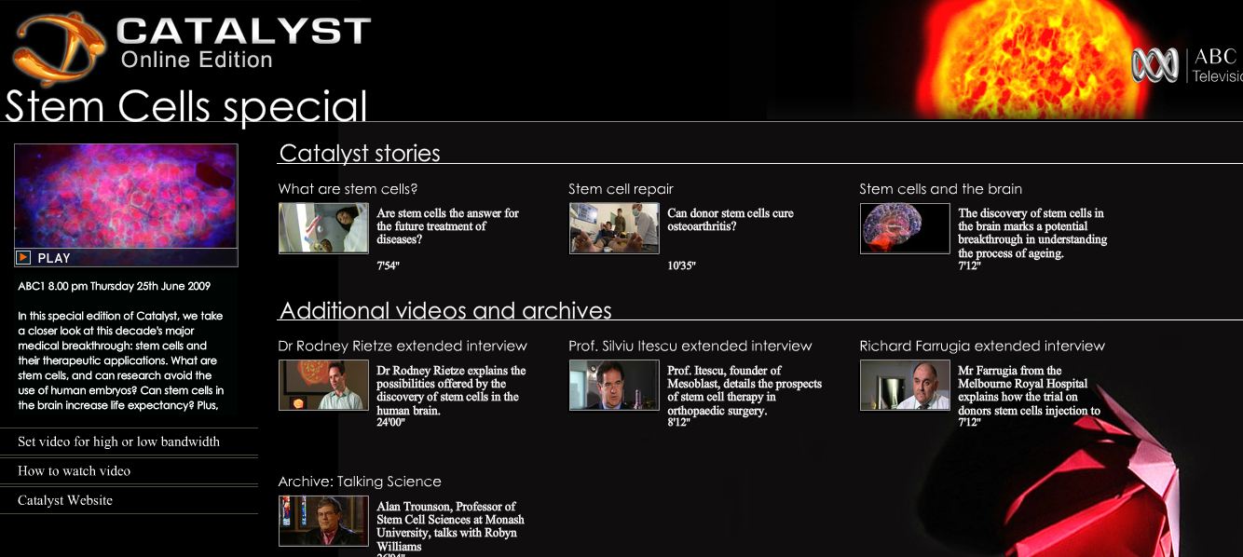
Task: Click the 24'00" duration label
Action: pos(390,422)
